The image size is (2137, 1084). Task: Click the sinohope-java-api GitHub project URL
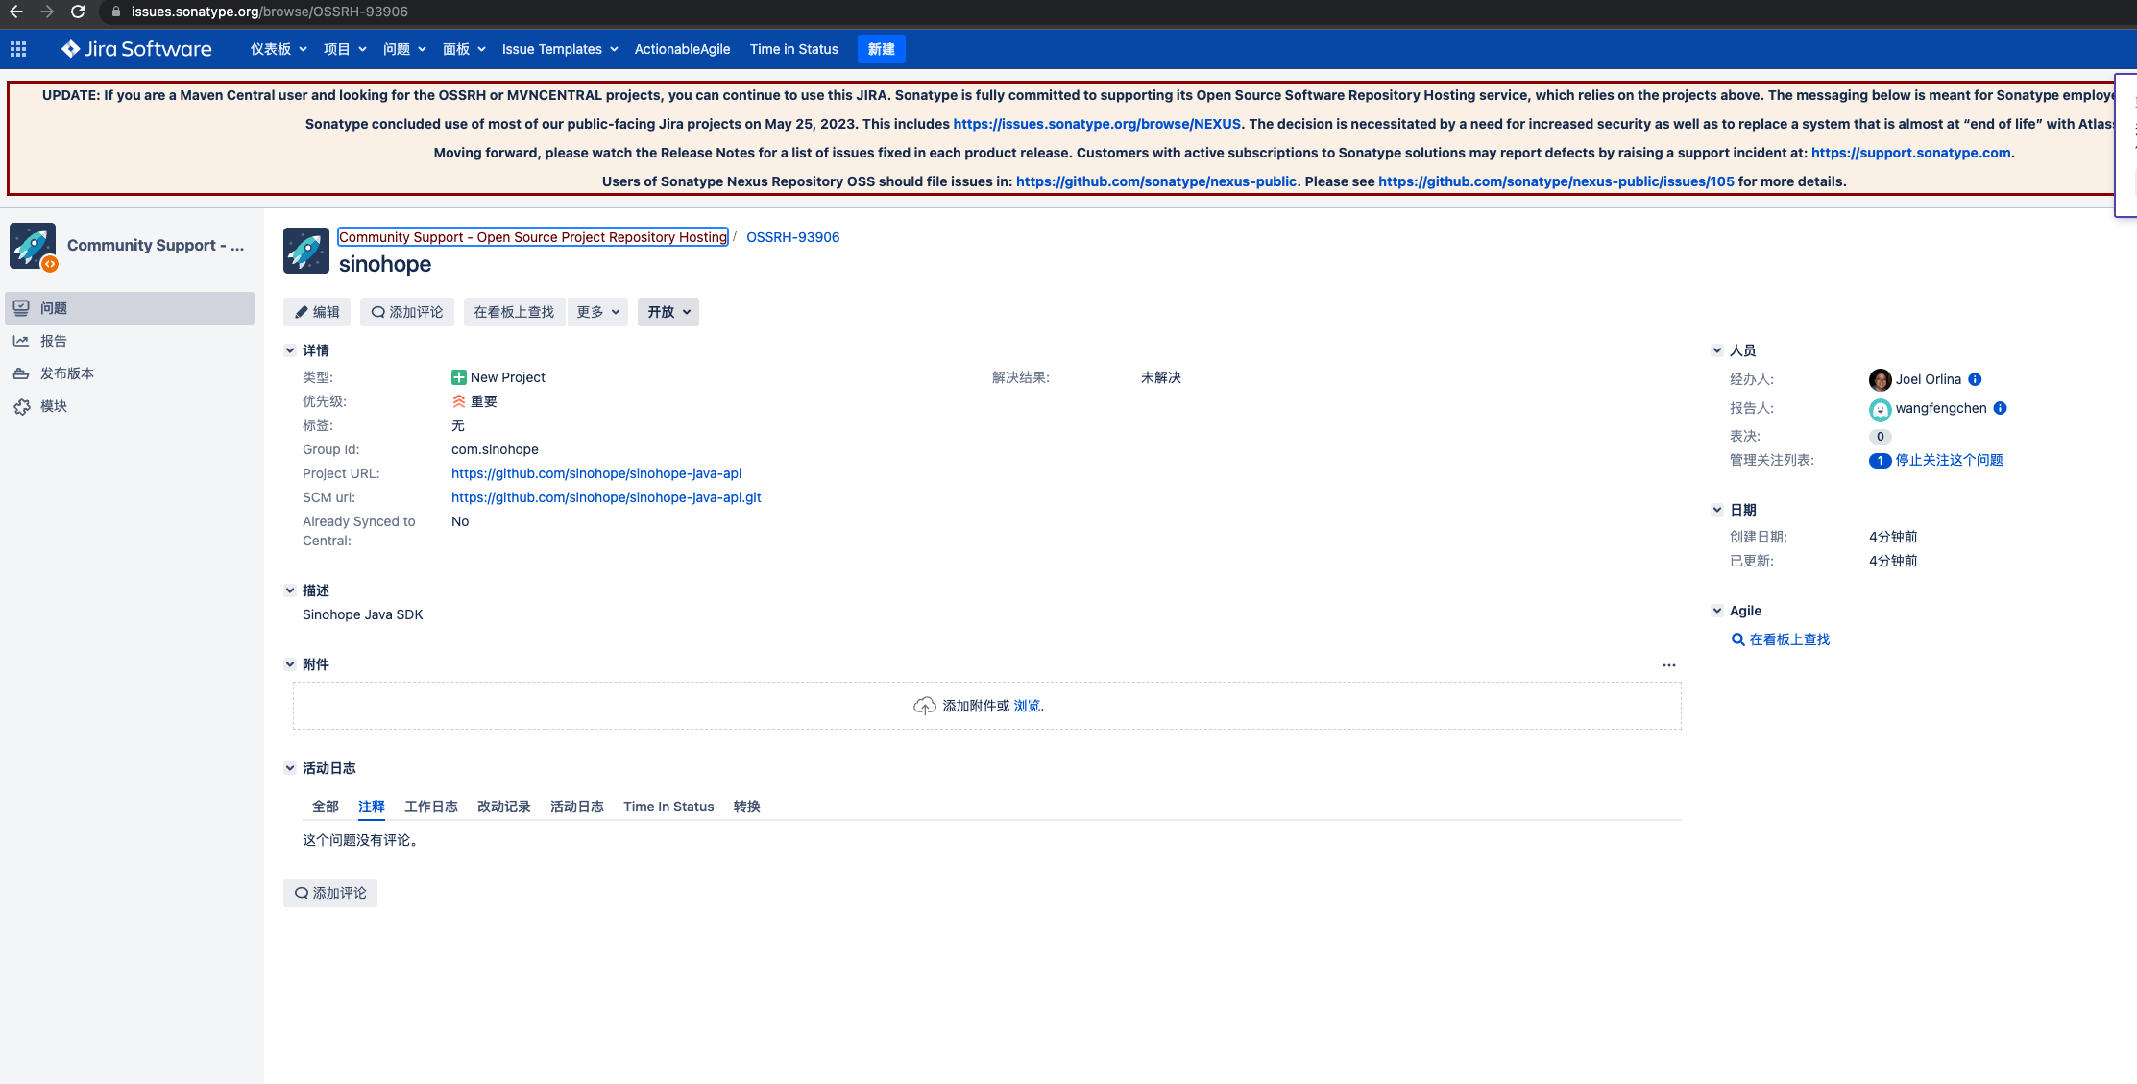click(595, 472)
